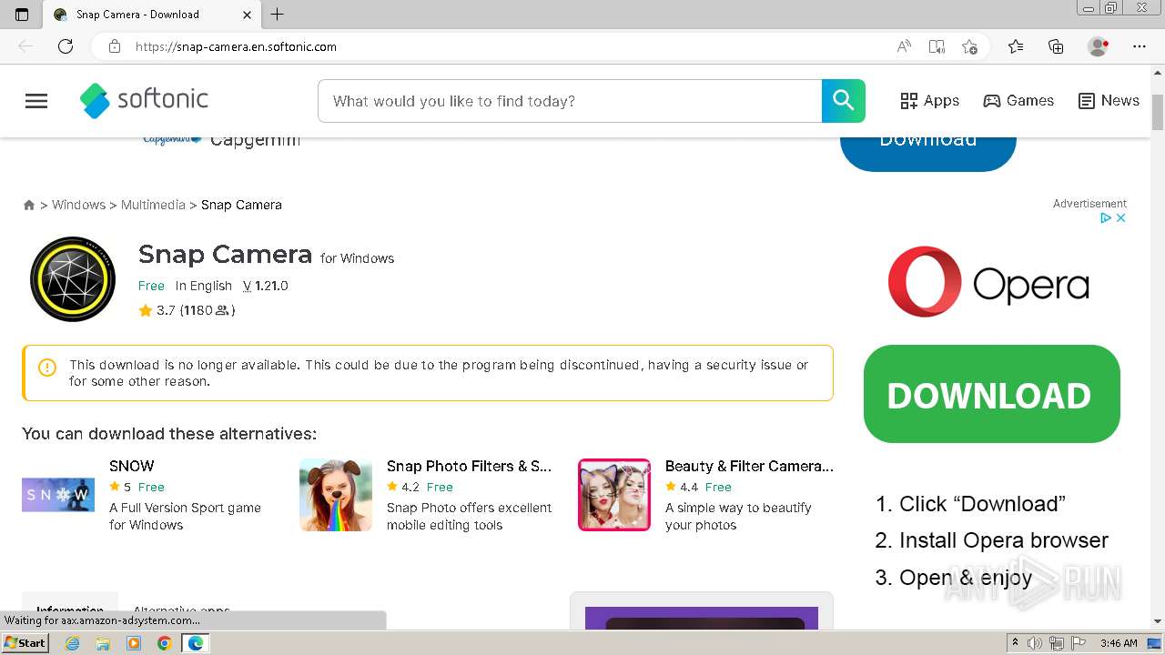
Task: Click the network tray icon
Action: tap(1057, 643)
